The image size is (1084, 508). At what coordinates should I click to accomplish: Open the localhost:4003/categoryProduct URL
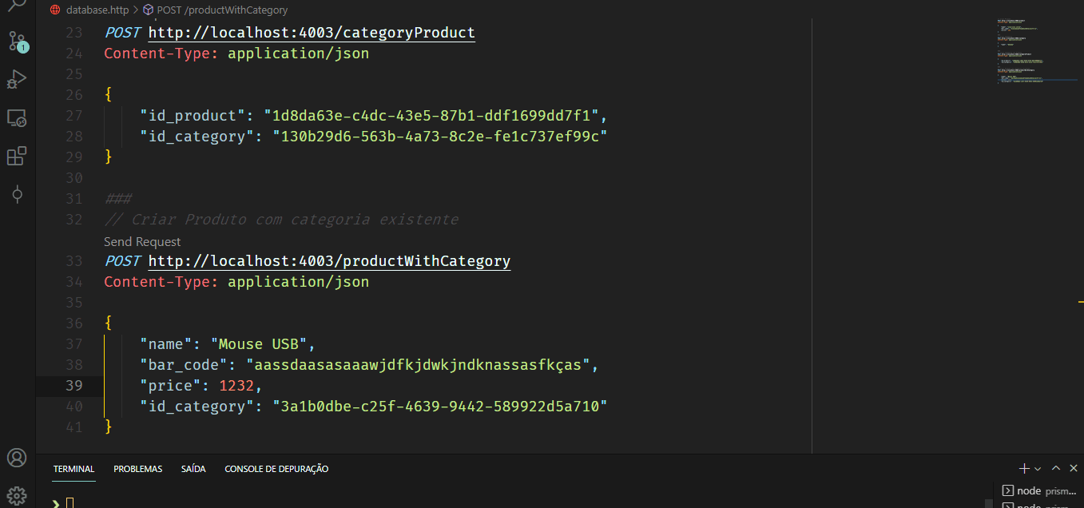(x=312, y=33)
